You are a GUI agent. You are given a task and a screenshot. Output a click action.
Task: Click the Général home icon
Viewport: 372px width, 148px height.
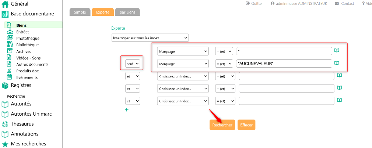tap(5, 4)
